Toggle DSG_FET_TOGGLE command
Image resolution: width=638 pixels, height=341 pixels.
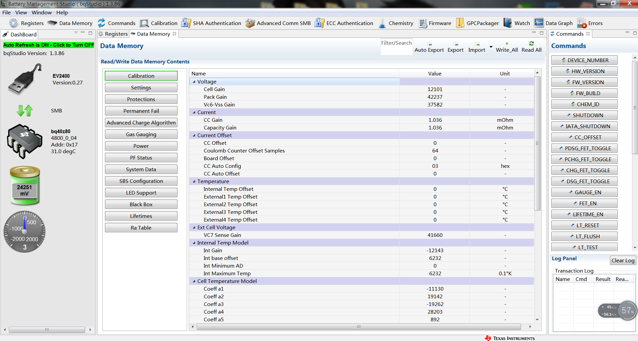[x=584, y=181]
